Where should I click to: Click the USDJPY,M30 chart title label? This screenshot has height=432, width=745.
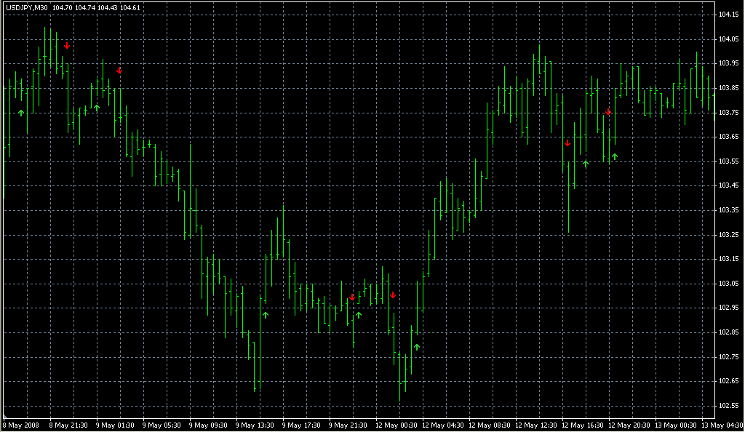[x=27, y=7]
